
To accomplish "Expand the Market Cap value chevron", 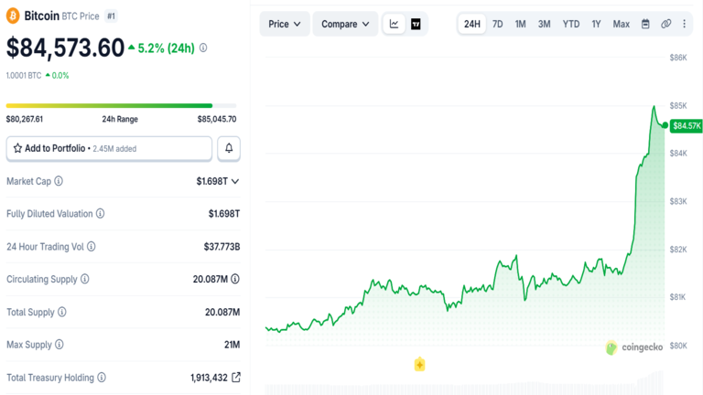I will [x=235, y=181].
